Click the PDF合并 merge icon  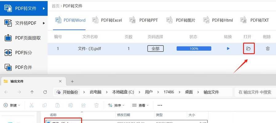coord(8,67)
